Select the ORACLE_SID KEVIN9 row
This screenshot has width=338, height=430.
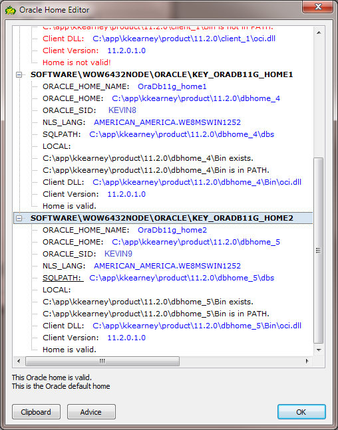coord(87,254)
